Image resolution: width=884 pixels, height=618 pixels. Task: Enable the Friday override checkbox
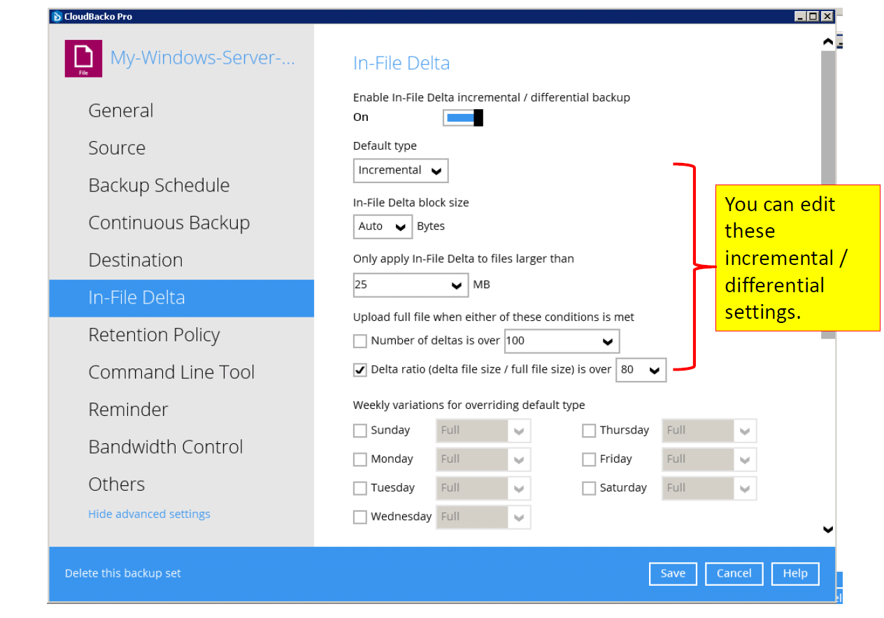tap(589, 459)
